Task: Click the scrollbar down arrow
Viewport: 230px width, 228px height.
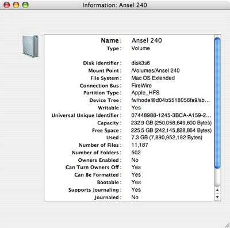Action: click(217, 197)
